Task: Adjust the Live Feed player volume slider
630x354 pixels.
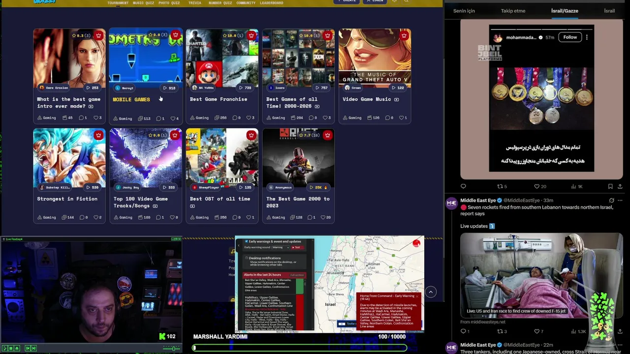Action: 172,348
